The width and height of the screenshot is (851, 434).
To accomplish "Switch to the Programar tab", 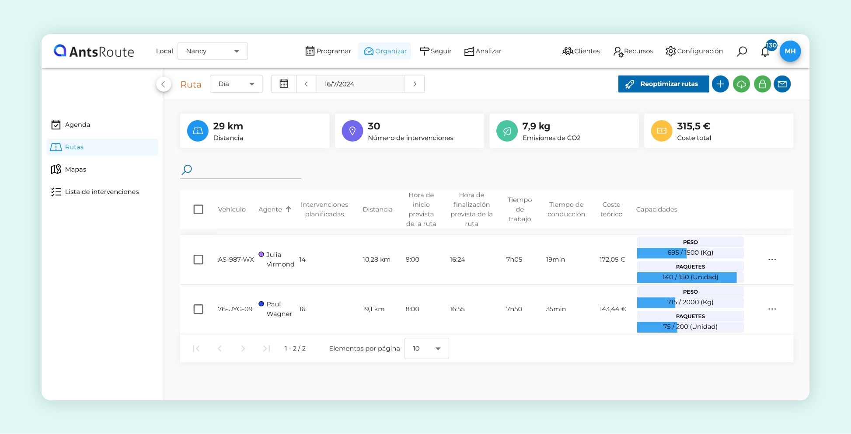I will (x=328, y=51).
